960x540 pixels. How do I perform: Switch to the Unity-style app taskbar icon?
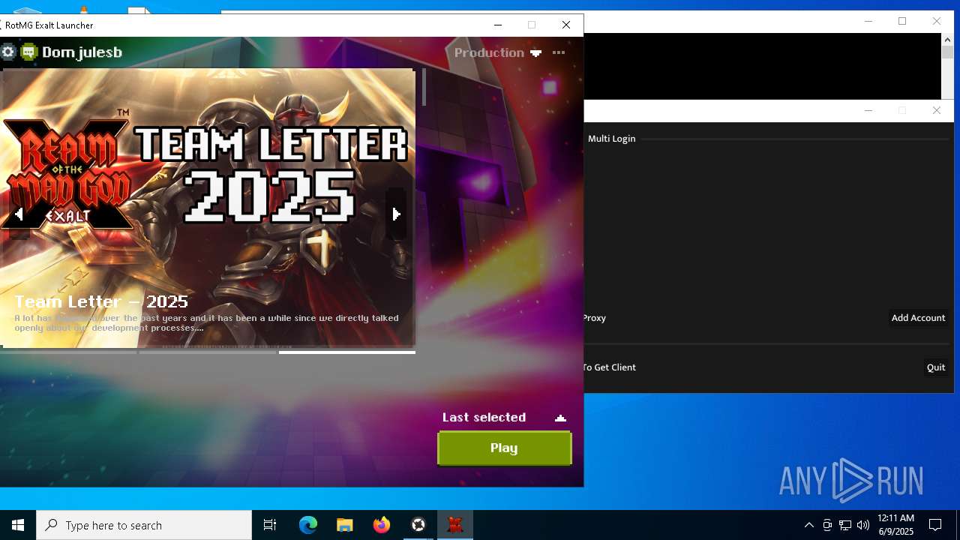click(x=418, y=525)
